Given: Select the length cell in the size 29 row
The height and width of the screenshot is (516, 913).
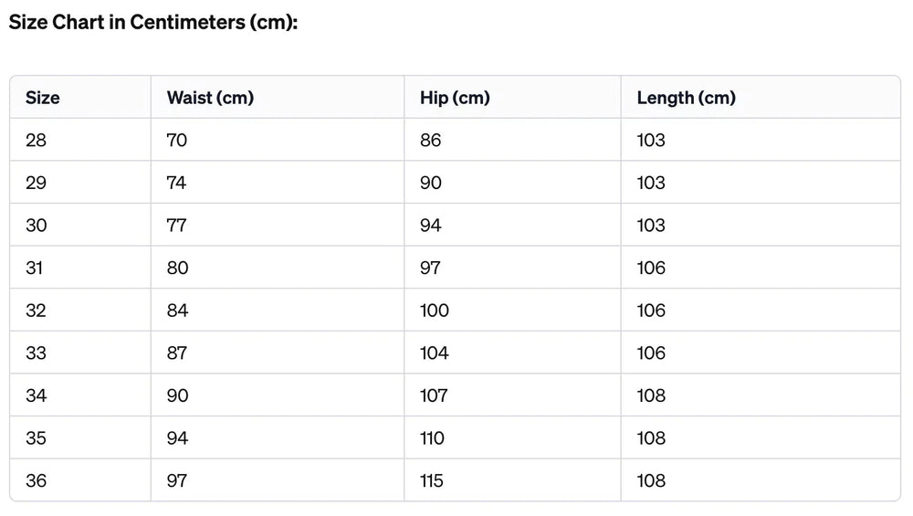Looking at the screenshot, I should 651,183.
